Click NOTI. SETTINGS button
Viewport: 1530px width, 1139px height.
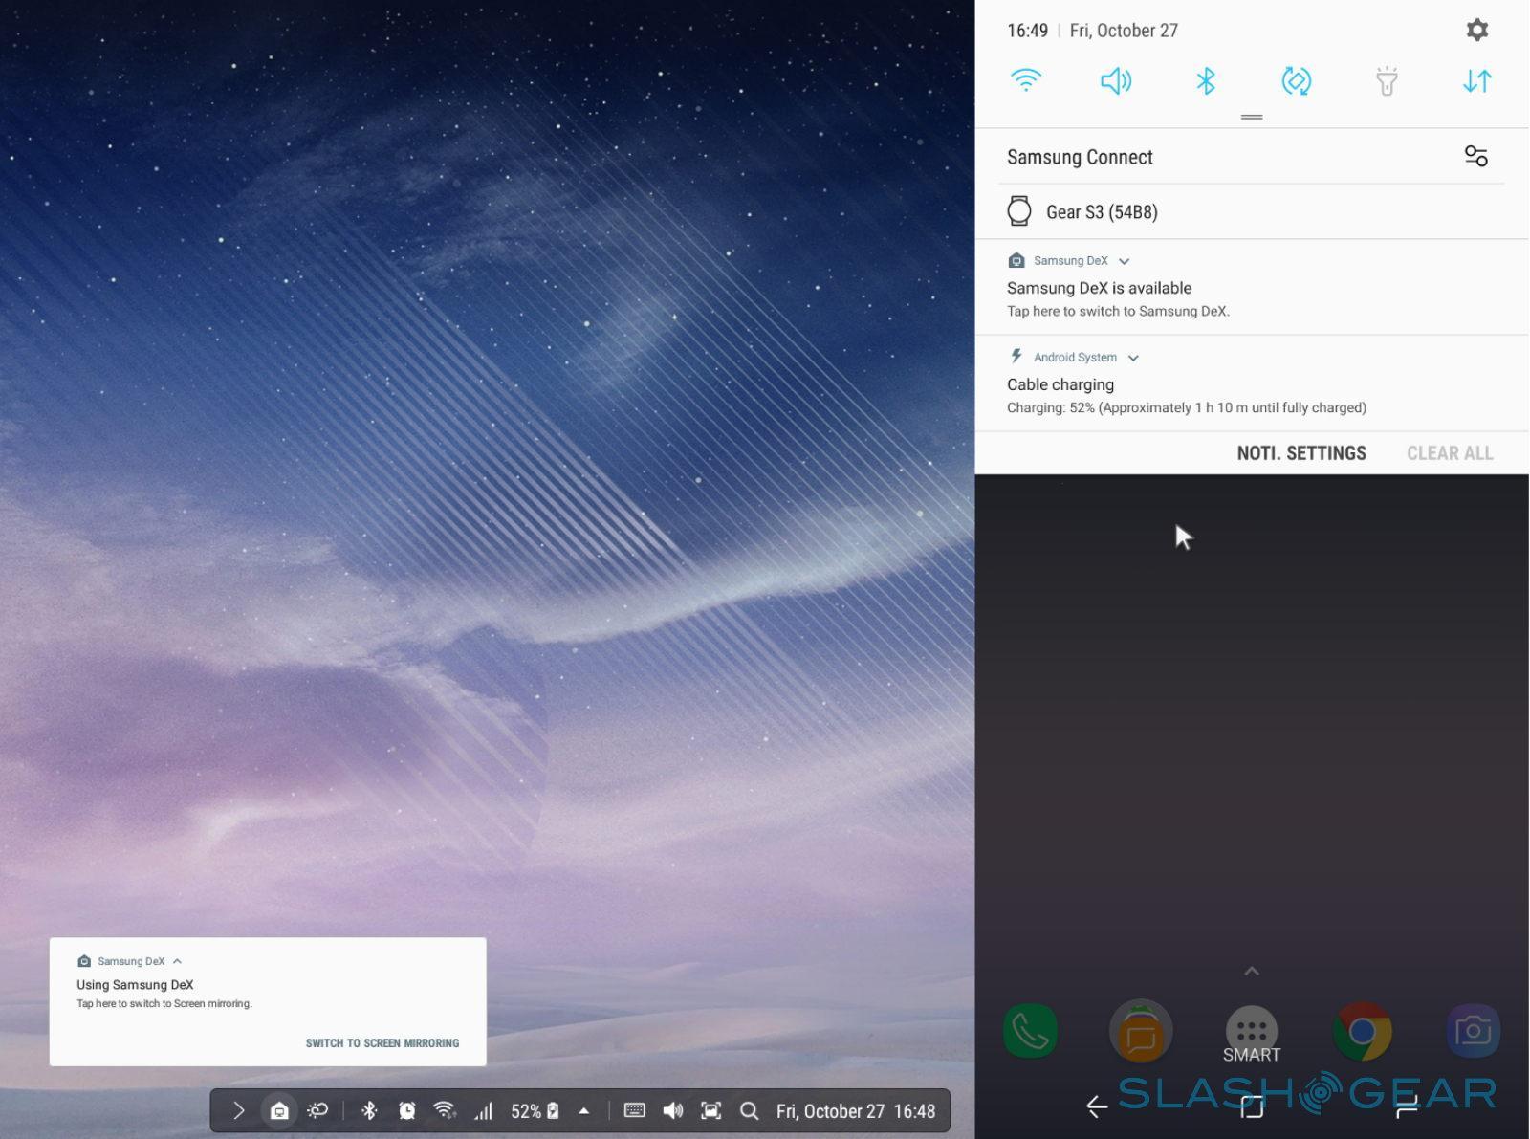pyautogui.click(x=1300, y=453)
